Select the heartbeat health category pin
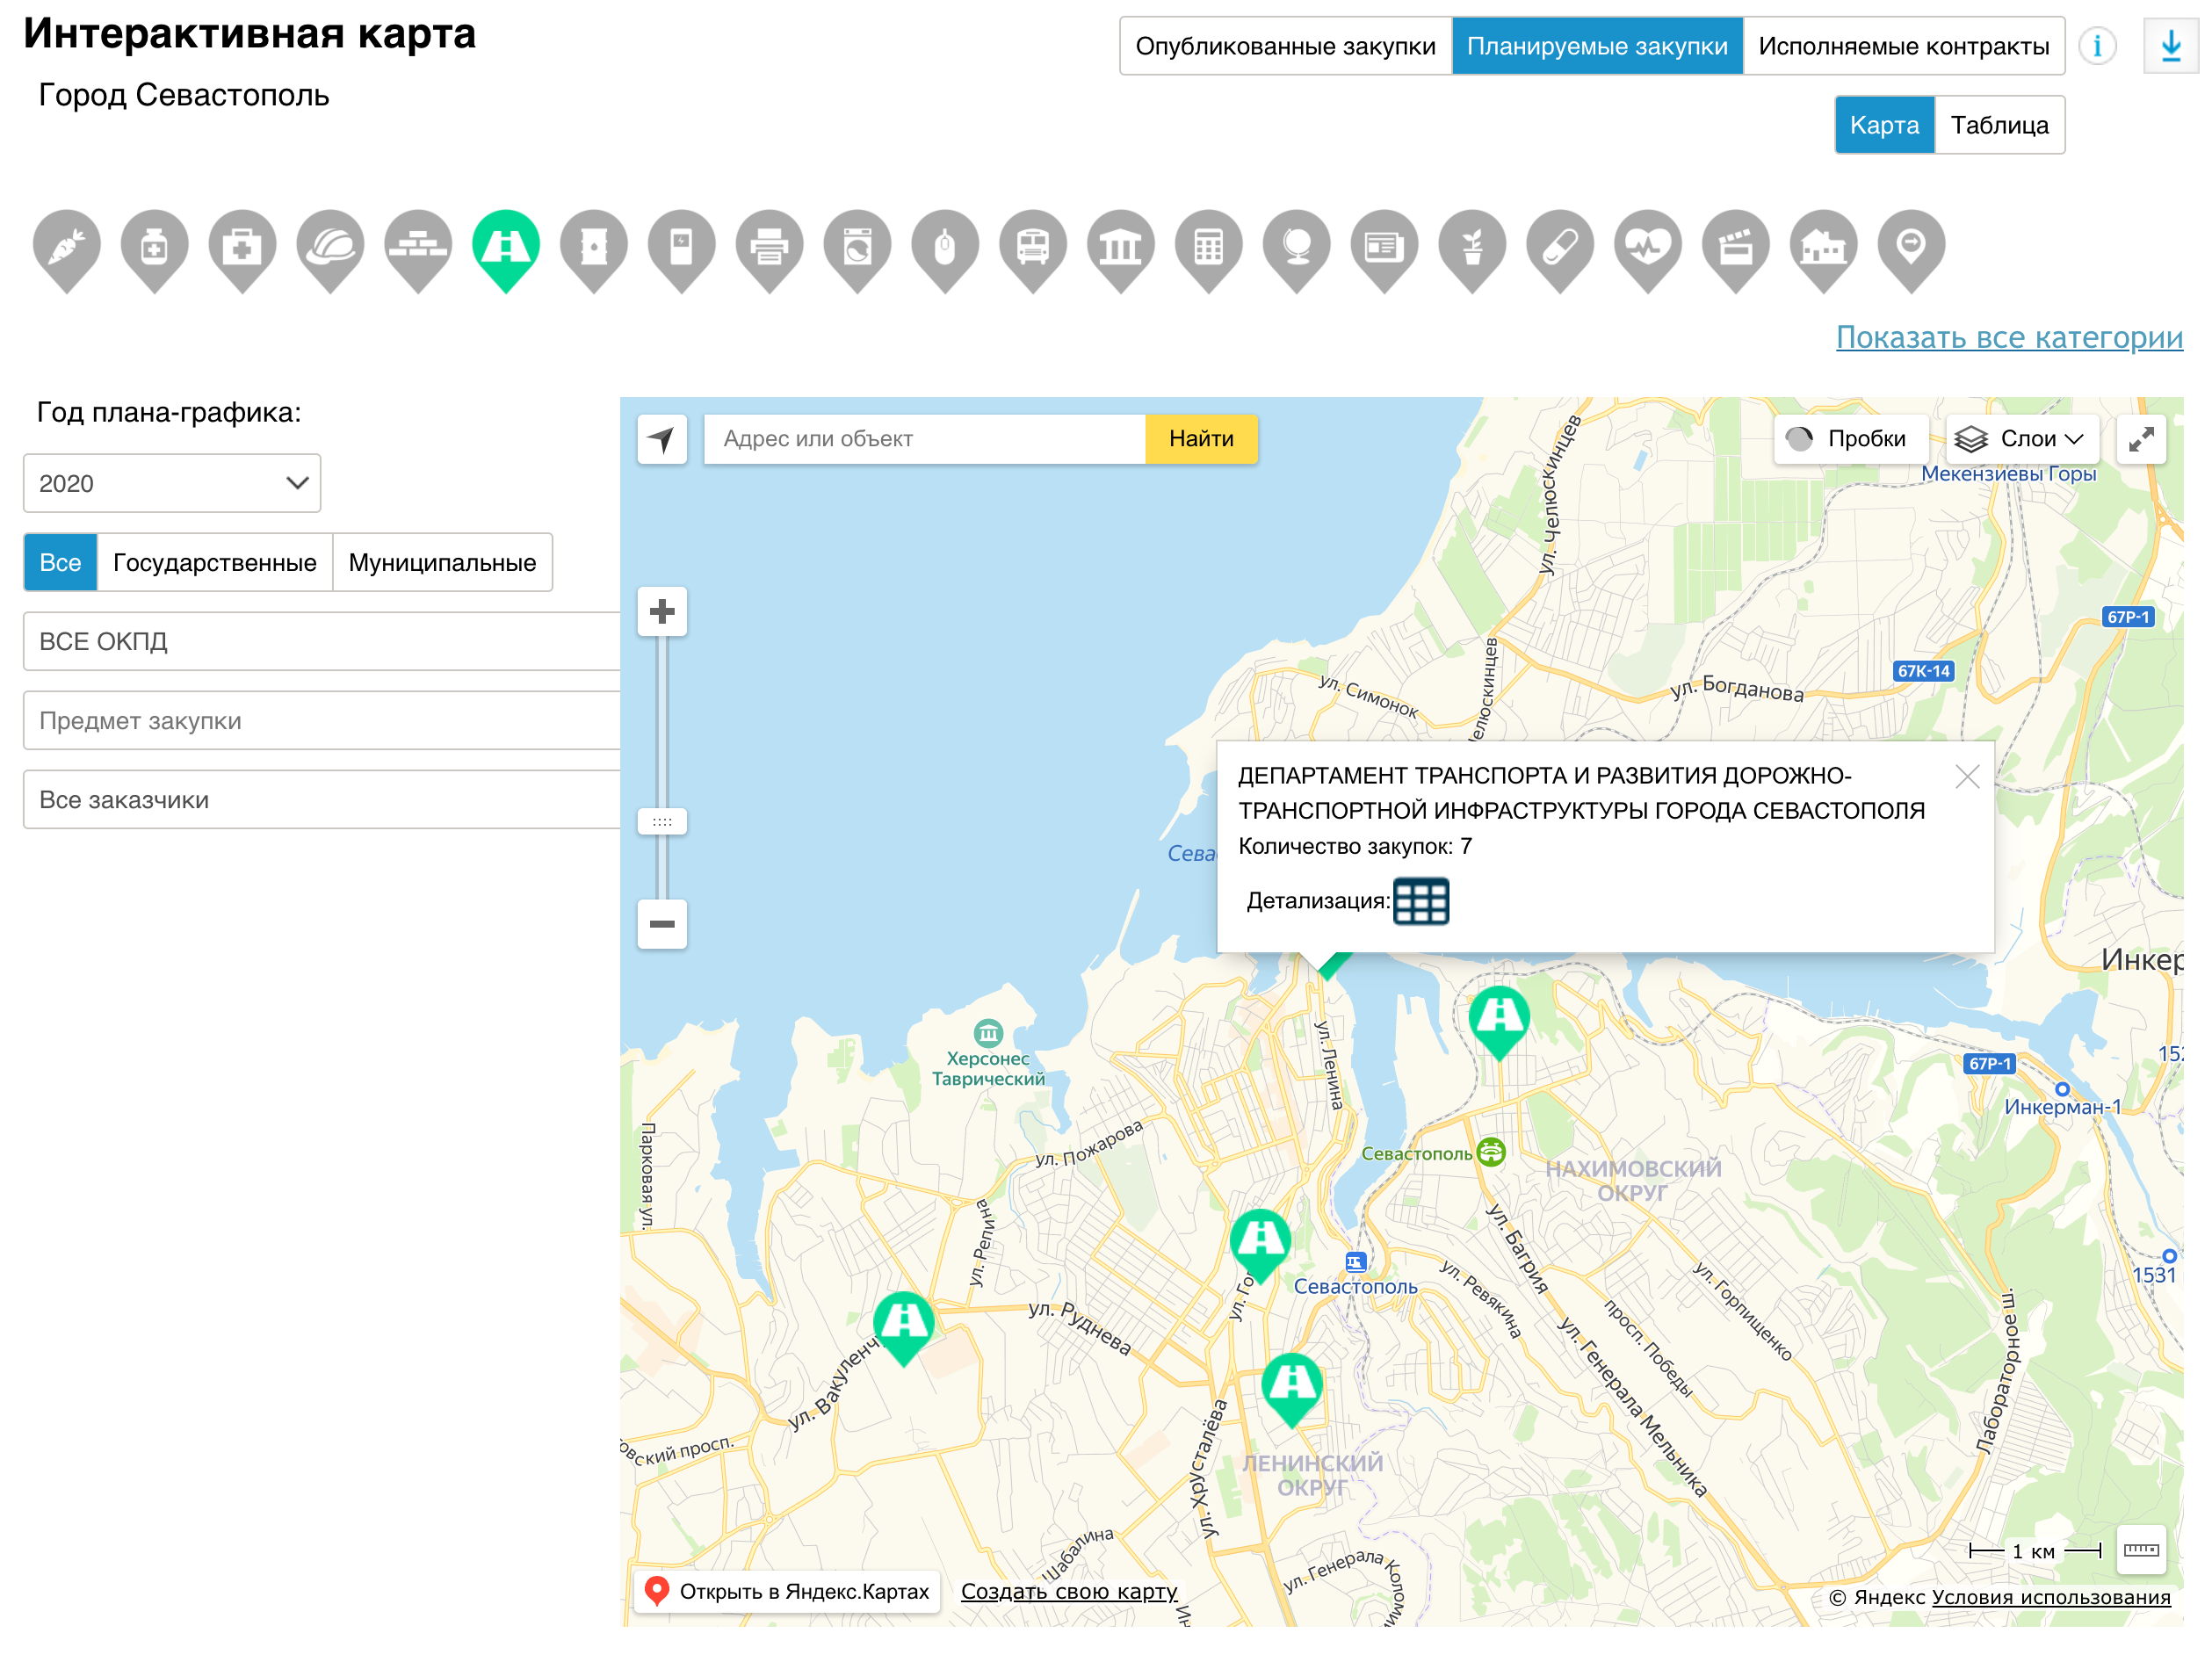Screen dimensions: 2212x1662 click(1647, 246)
